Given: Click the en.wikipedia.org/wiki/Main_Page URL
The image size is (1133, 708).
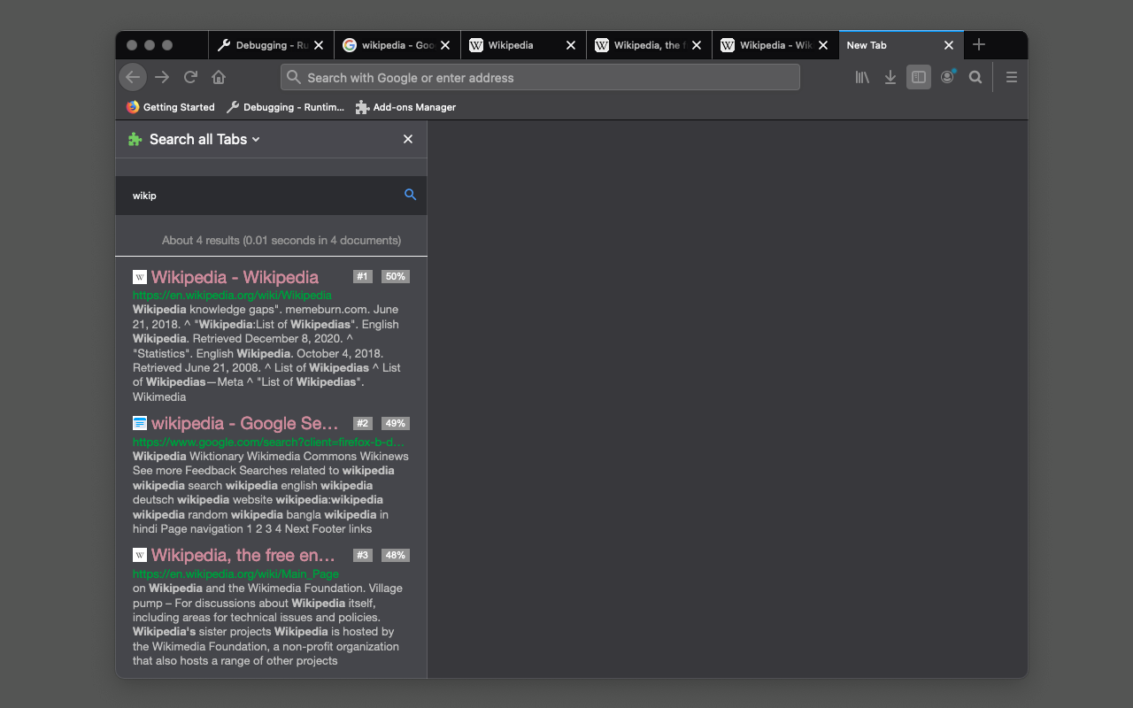Looking at the screenshot, I should [235, 573].
